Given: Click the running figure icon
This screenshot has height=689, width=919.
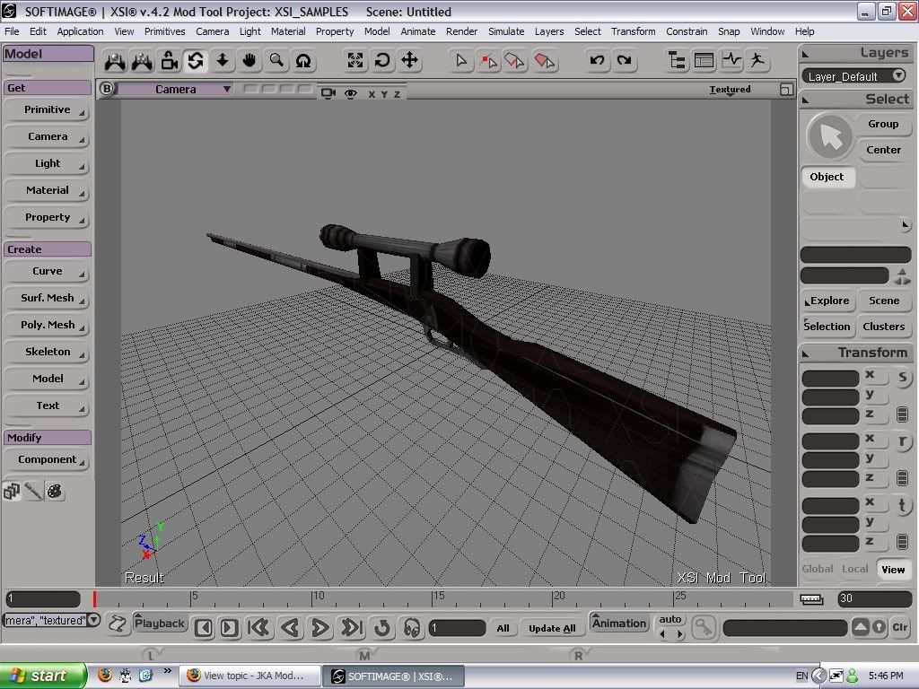Looking at the screenshot, I should coord(758,60).
